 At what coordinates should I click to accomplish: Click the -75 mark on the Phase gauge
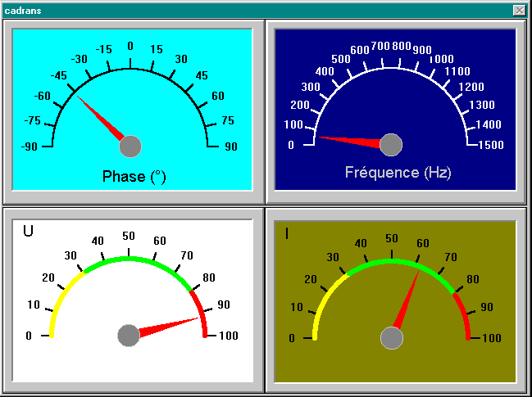click(33, 120)
